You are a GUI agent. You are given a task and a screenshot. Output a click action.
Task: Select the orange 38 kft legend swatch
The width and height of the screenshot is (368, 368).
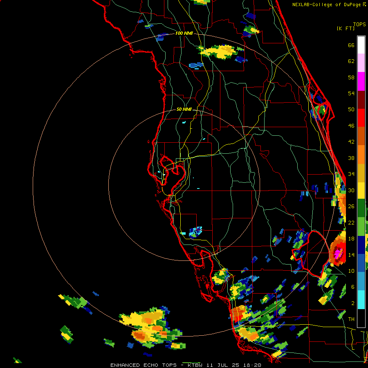pyautogui.click(x=361, y=155)
